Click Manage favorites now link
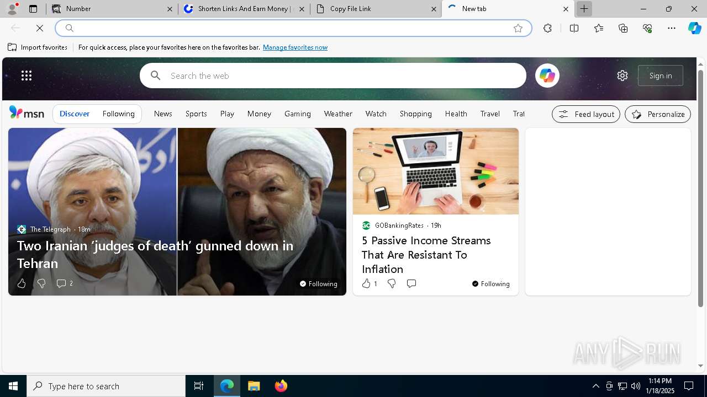 [x=295, y=47]
